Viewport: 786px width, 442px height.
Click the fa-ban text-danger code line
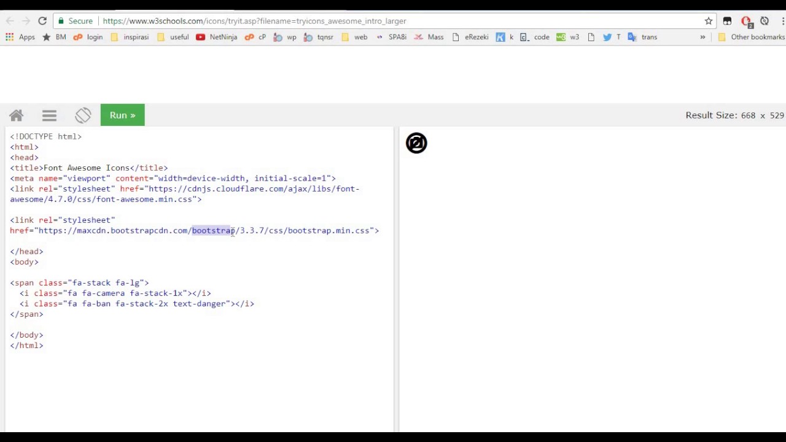[136, 304]
